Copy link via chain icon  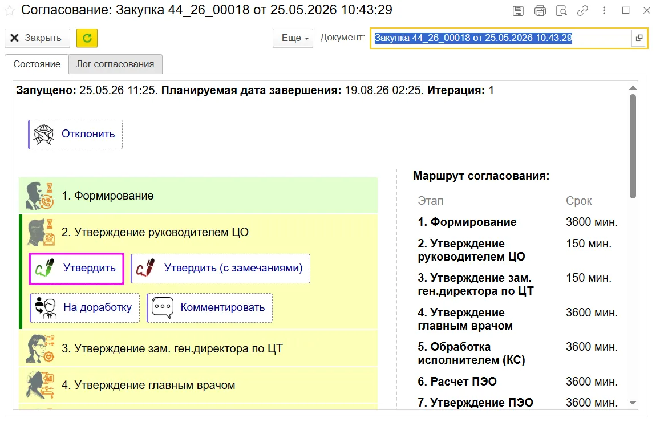click(582, 10)
